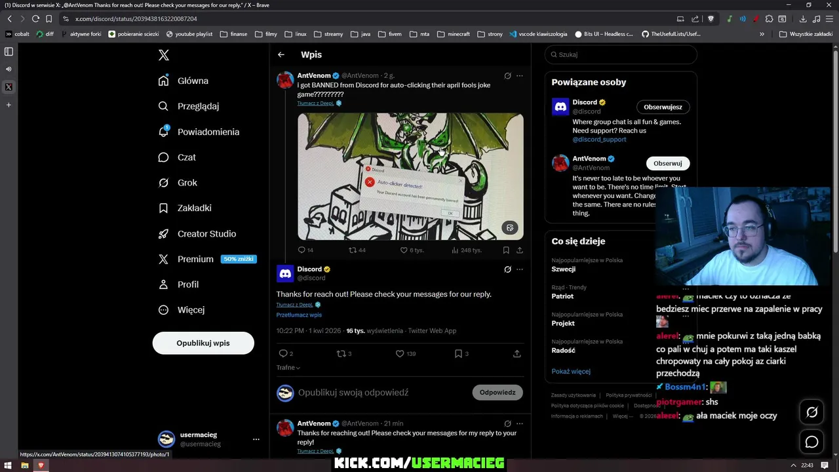Click Windows Start button
839x472 pixels.
(8, 465)
